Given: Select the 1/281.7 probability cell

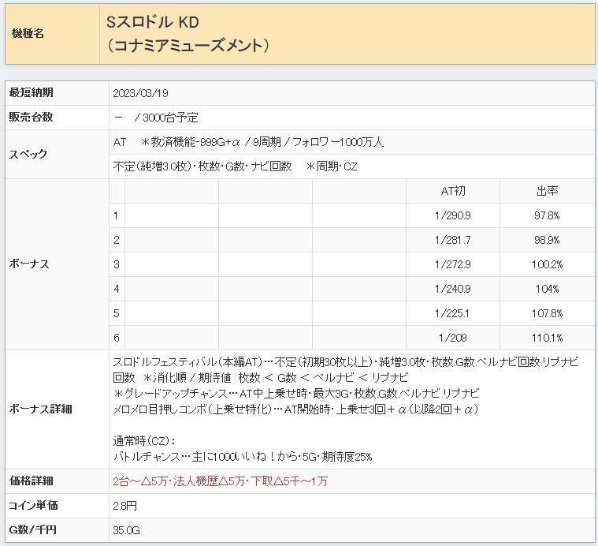Looking at the screenshot, I should (453, 240).
